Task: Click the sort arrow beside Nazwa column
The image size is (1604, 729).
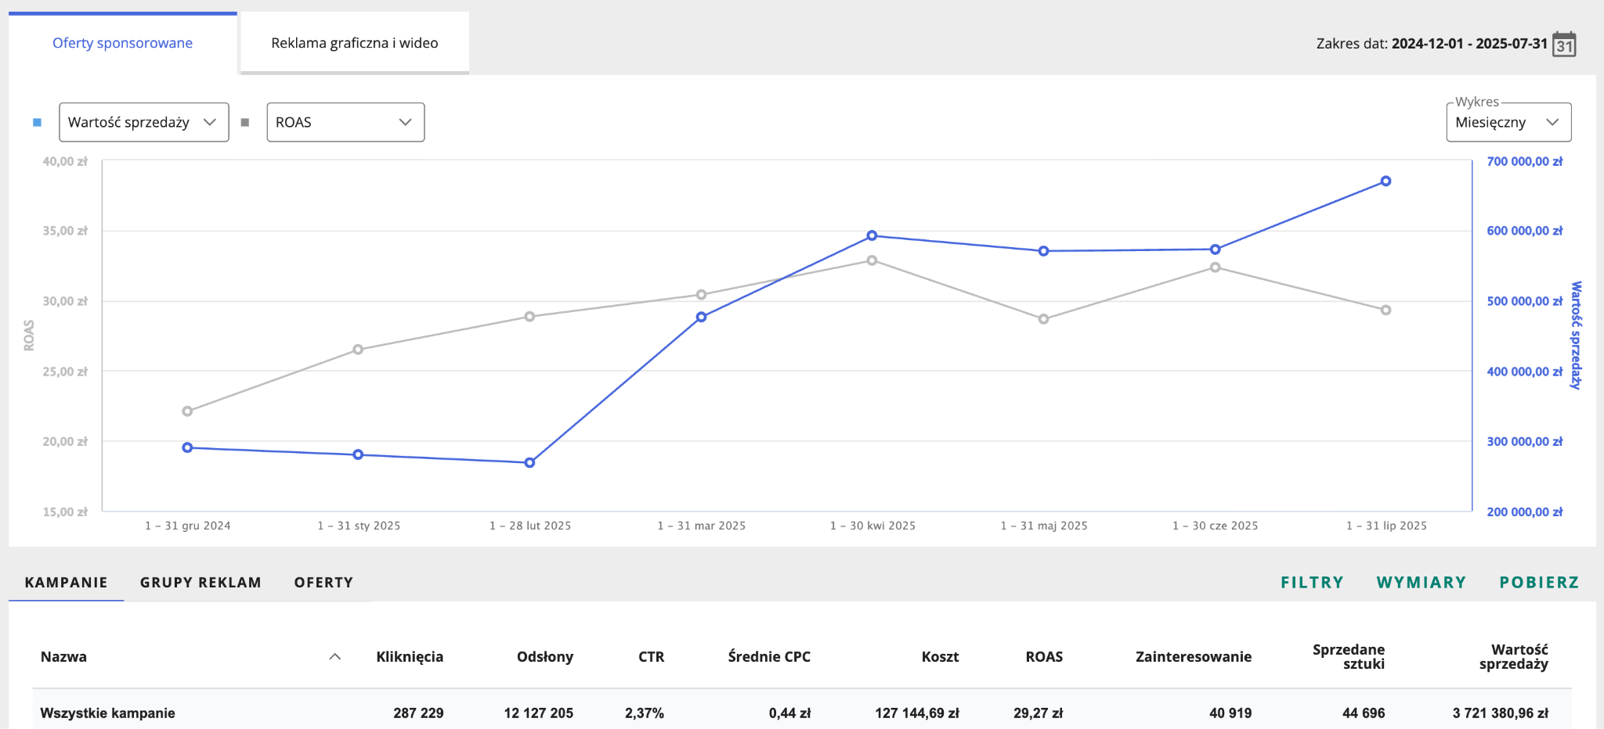Action: pyautogui.click(x=335, y=657)
